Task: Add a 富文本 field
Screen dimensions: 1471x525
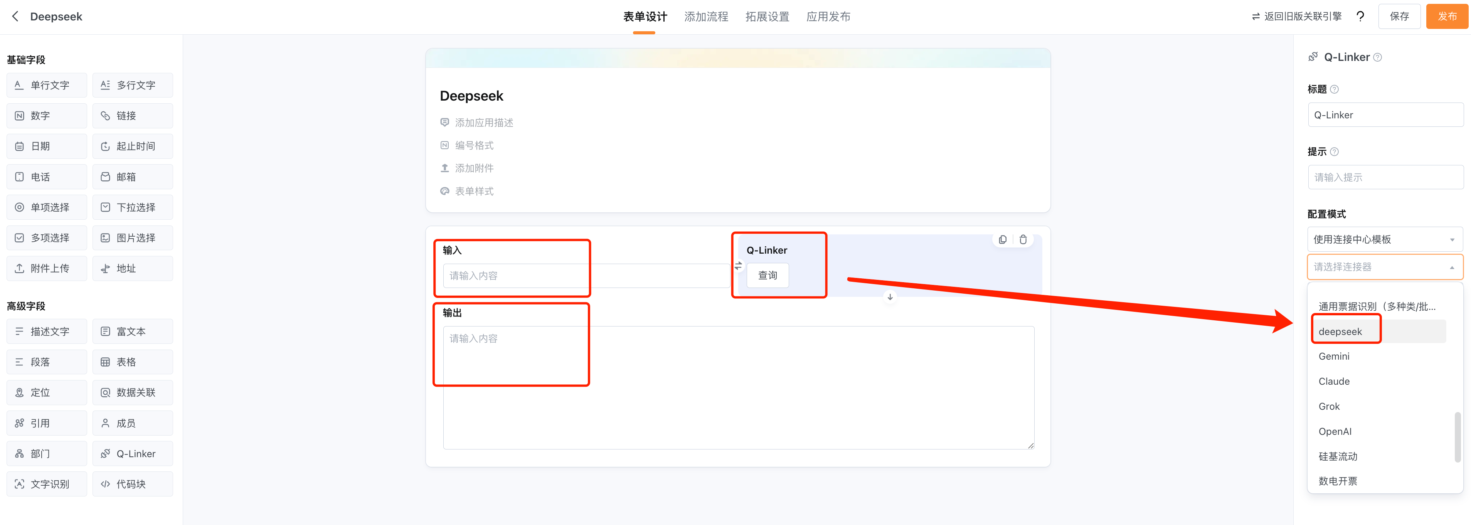Action: click(133, 332)
